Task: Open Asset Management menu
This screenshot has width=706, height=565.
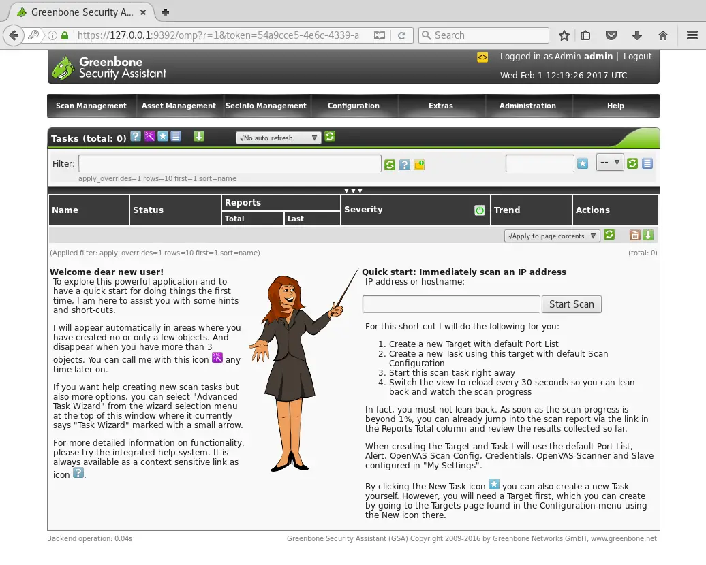Action: point(179,106)
